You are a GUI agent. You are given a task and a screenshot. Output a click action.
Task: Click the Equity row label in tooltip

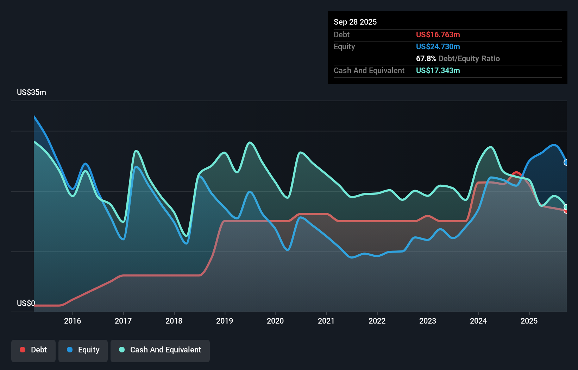[x=344, y=46]
